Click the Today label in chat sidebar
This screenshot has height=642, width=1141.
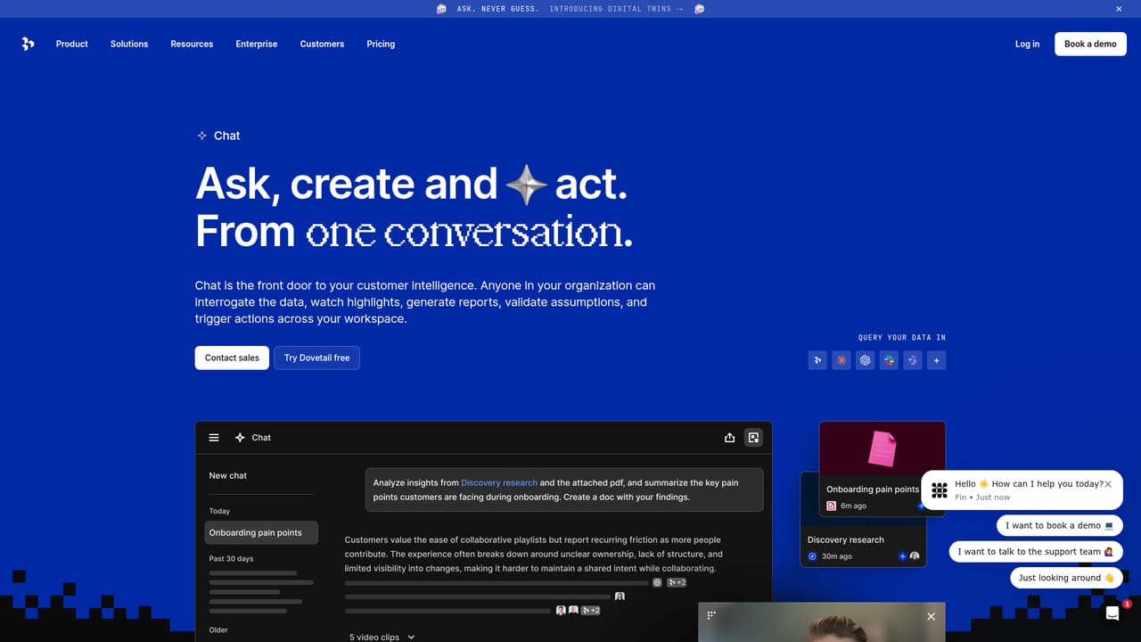coord(219,511)
